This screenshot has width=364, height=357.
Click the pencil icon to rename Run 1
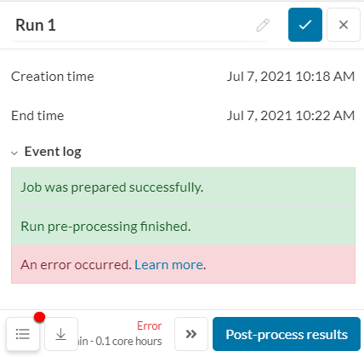(x=263, y=25)
